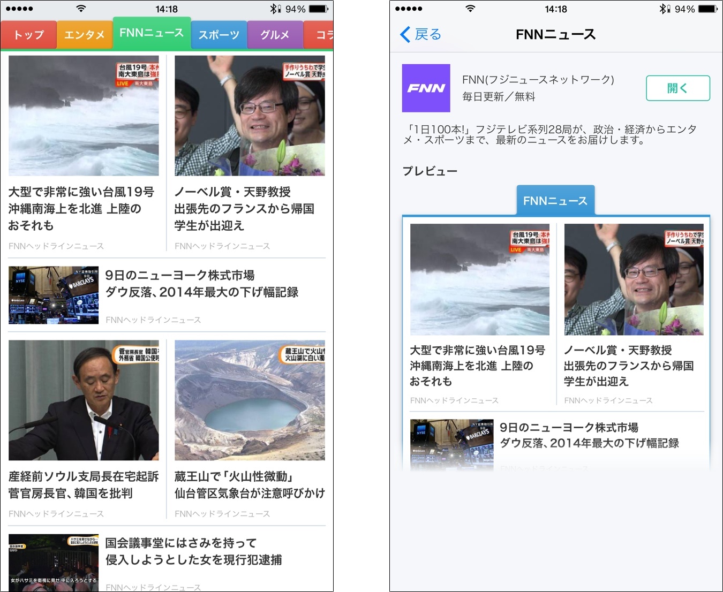This screenshot has height=592, width=723.
Task: Tap typhoon preview image in right screen
Action: coord(480,279)
